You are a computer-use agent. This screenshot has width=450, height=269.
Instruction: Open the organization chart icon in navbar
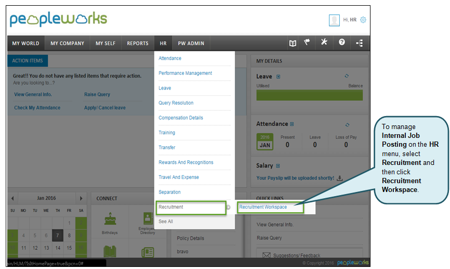[x=359, y=43]
